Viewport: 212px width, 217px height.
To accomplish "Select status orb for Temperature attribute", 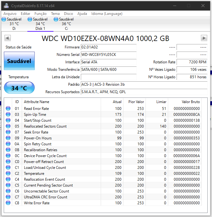I will [8, 173].
